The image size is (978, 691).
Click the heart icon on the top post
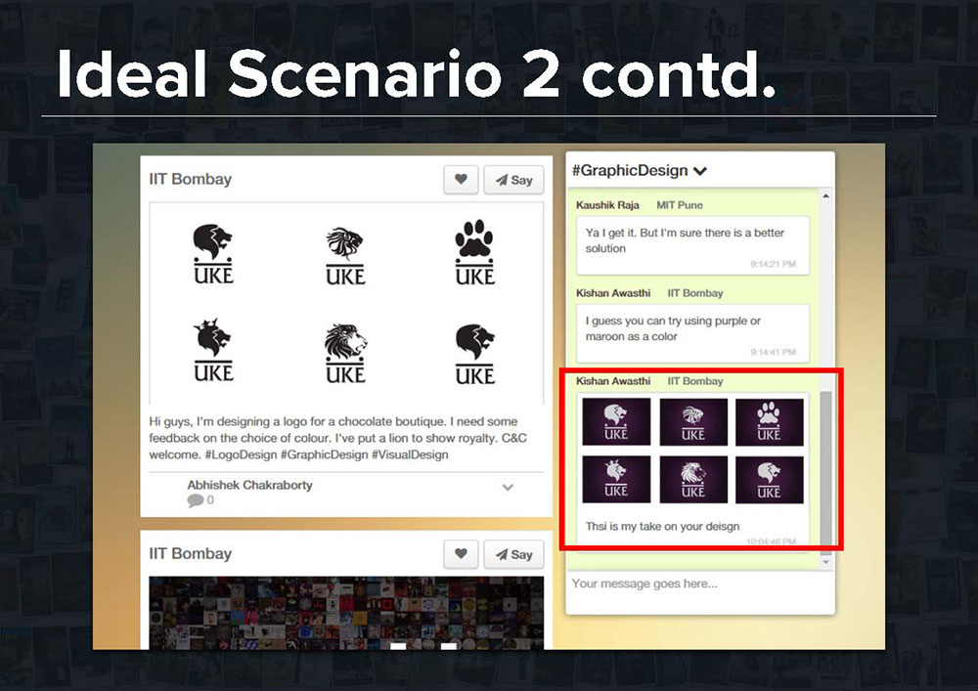[461, 180]
